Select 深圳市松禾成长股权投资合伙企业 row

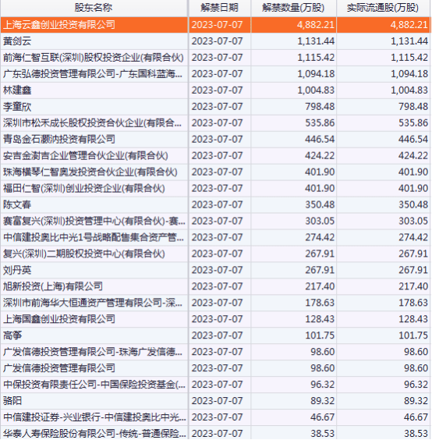tap(215, 123)
